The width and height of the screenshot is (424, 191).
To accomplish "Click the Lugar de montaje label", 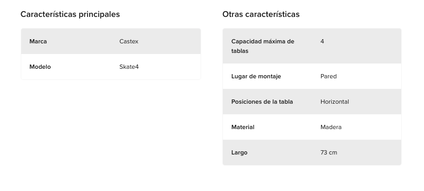I will tap(256, 76).
